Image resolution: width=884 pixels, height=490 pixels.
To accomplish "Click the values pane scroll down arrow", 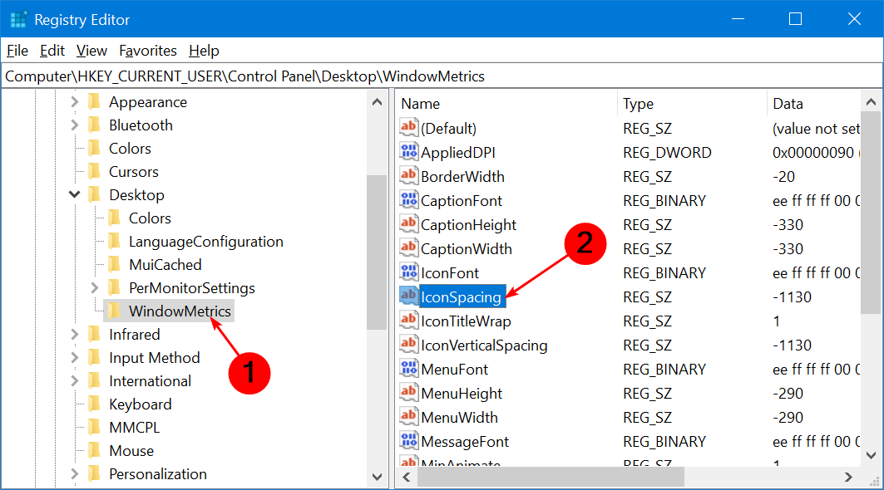I will point(871,455).
